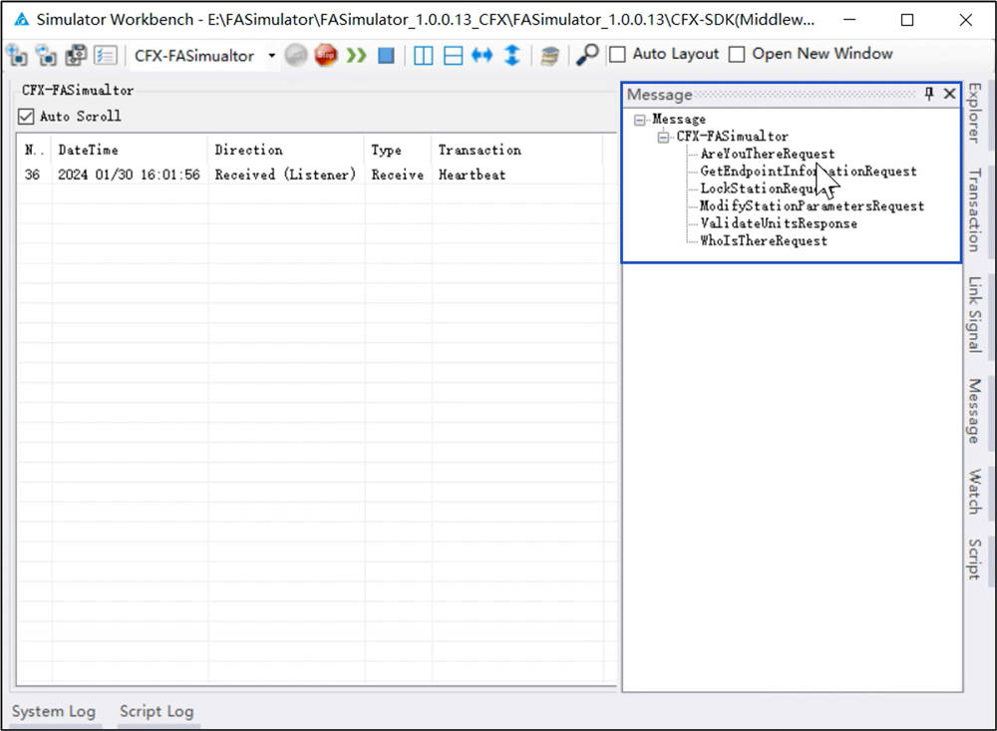Click the horizontal split layout icon
Screen dimensions: 997x731
(453, 56)
